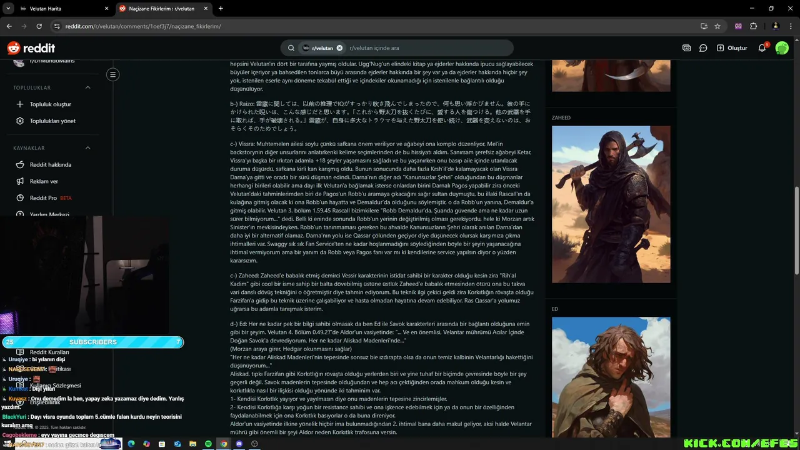Open the 'Reddit hakkında' link
800x450 pixels.
click(51, 165)
